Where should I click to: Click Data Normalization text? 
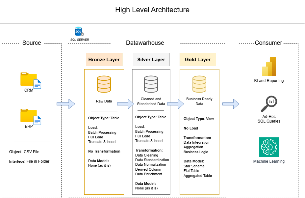pyautogui.click(x=151, y=164)
